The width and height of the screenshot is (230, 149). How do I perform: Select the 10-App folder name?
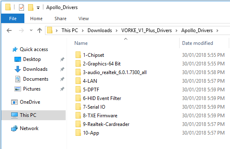pos(91,133)
